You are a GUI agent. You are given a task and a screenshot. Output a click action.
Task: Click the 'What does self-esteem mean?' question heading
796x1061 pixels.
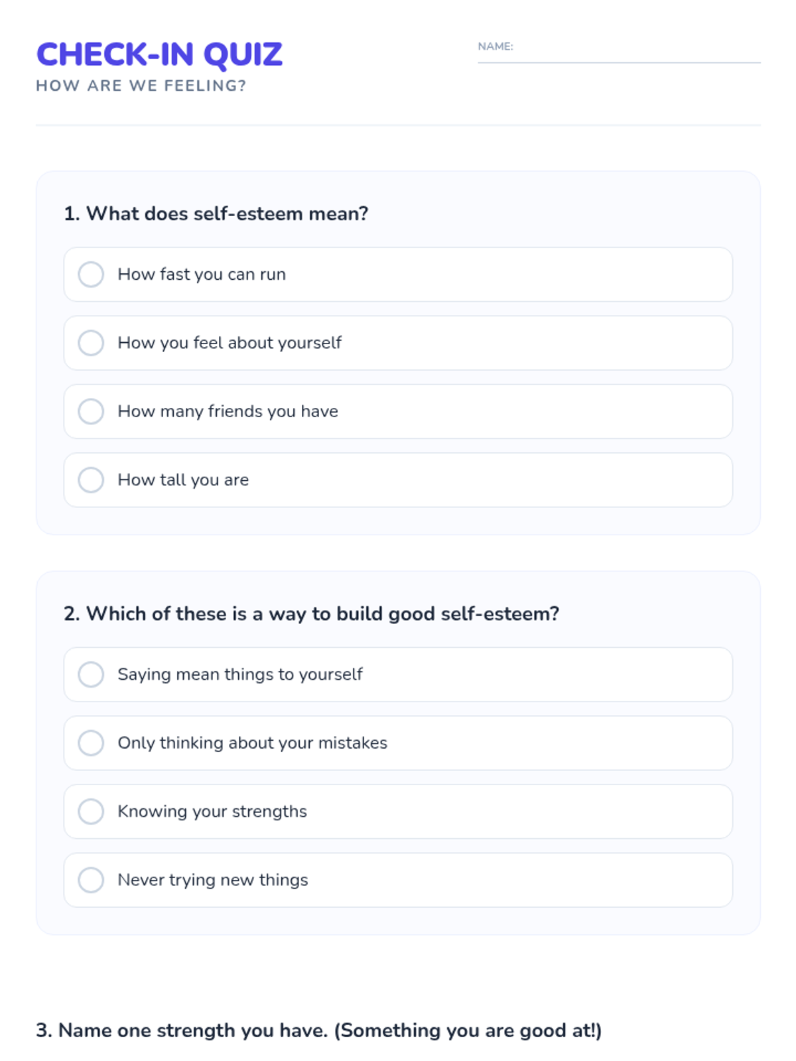[x=216, y=214]
